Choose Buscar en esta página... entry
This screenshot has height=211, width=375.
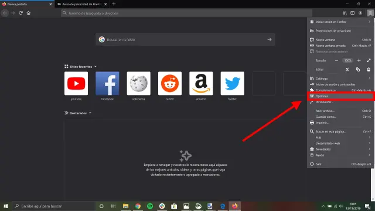click(340, 131)
